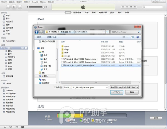This screenshot has width=167, height=129.
Task: Click the refresh button by address bar
Action: tap(107, 32)
